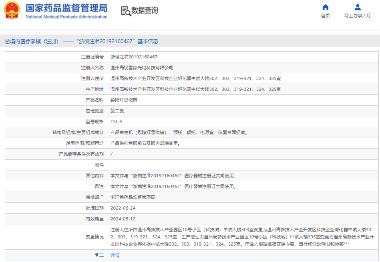The width and height of the screenshot is (380, 262).
Task: Click the 数据查询 heading text
Action: [x=145, y=11]
